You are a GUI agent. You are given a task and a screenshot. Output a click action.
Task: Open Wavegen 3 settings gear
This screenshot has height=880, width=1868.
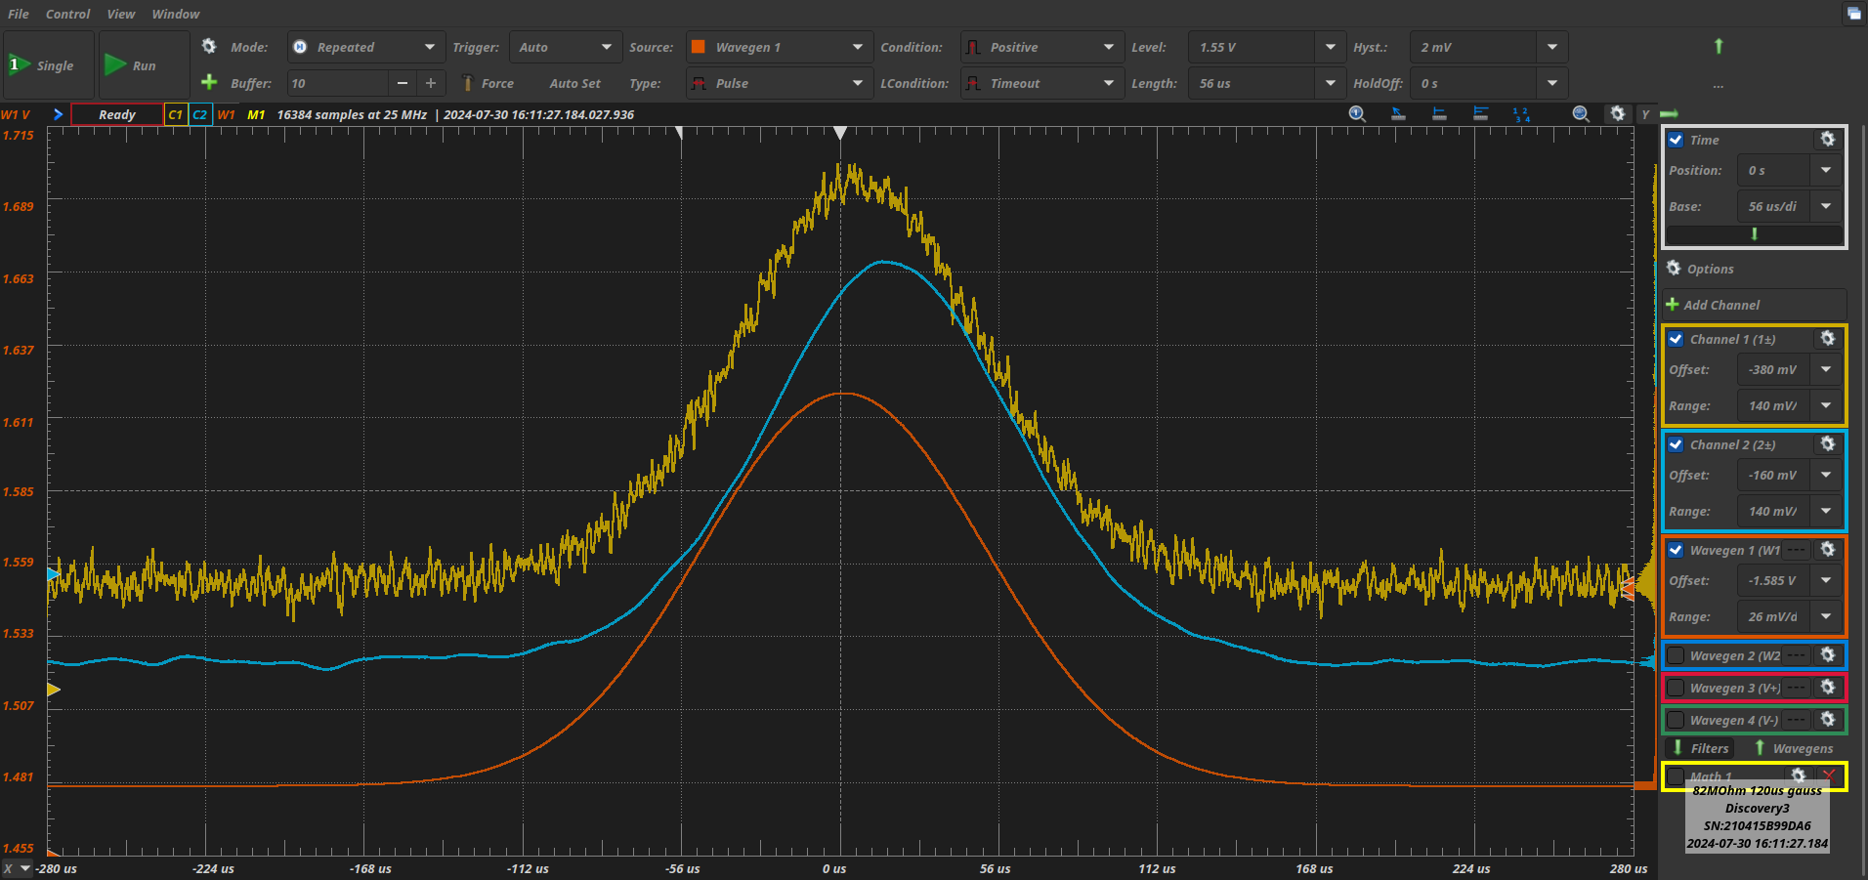click(x=1828, y=688)
